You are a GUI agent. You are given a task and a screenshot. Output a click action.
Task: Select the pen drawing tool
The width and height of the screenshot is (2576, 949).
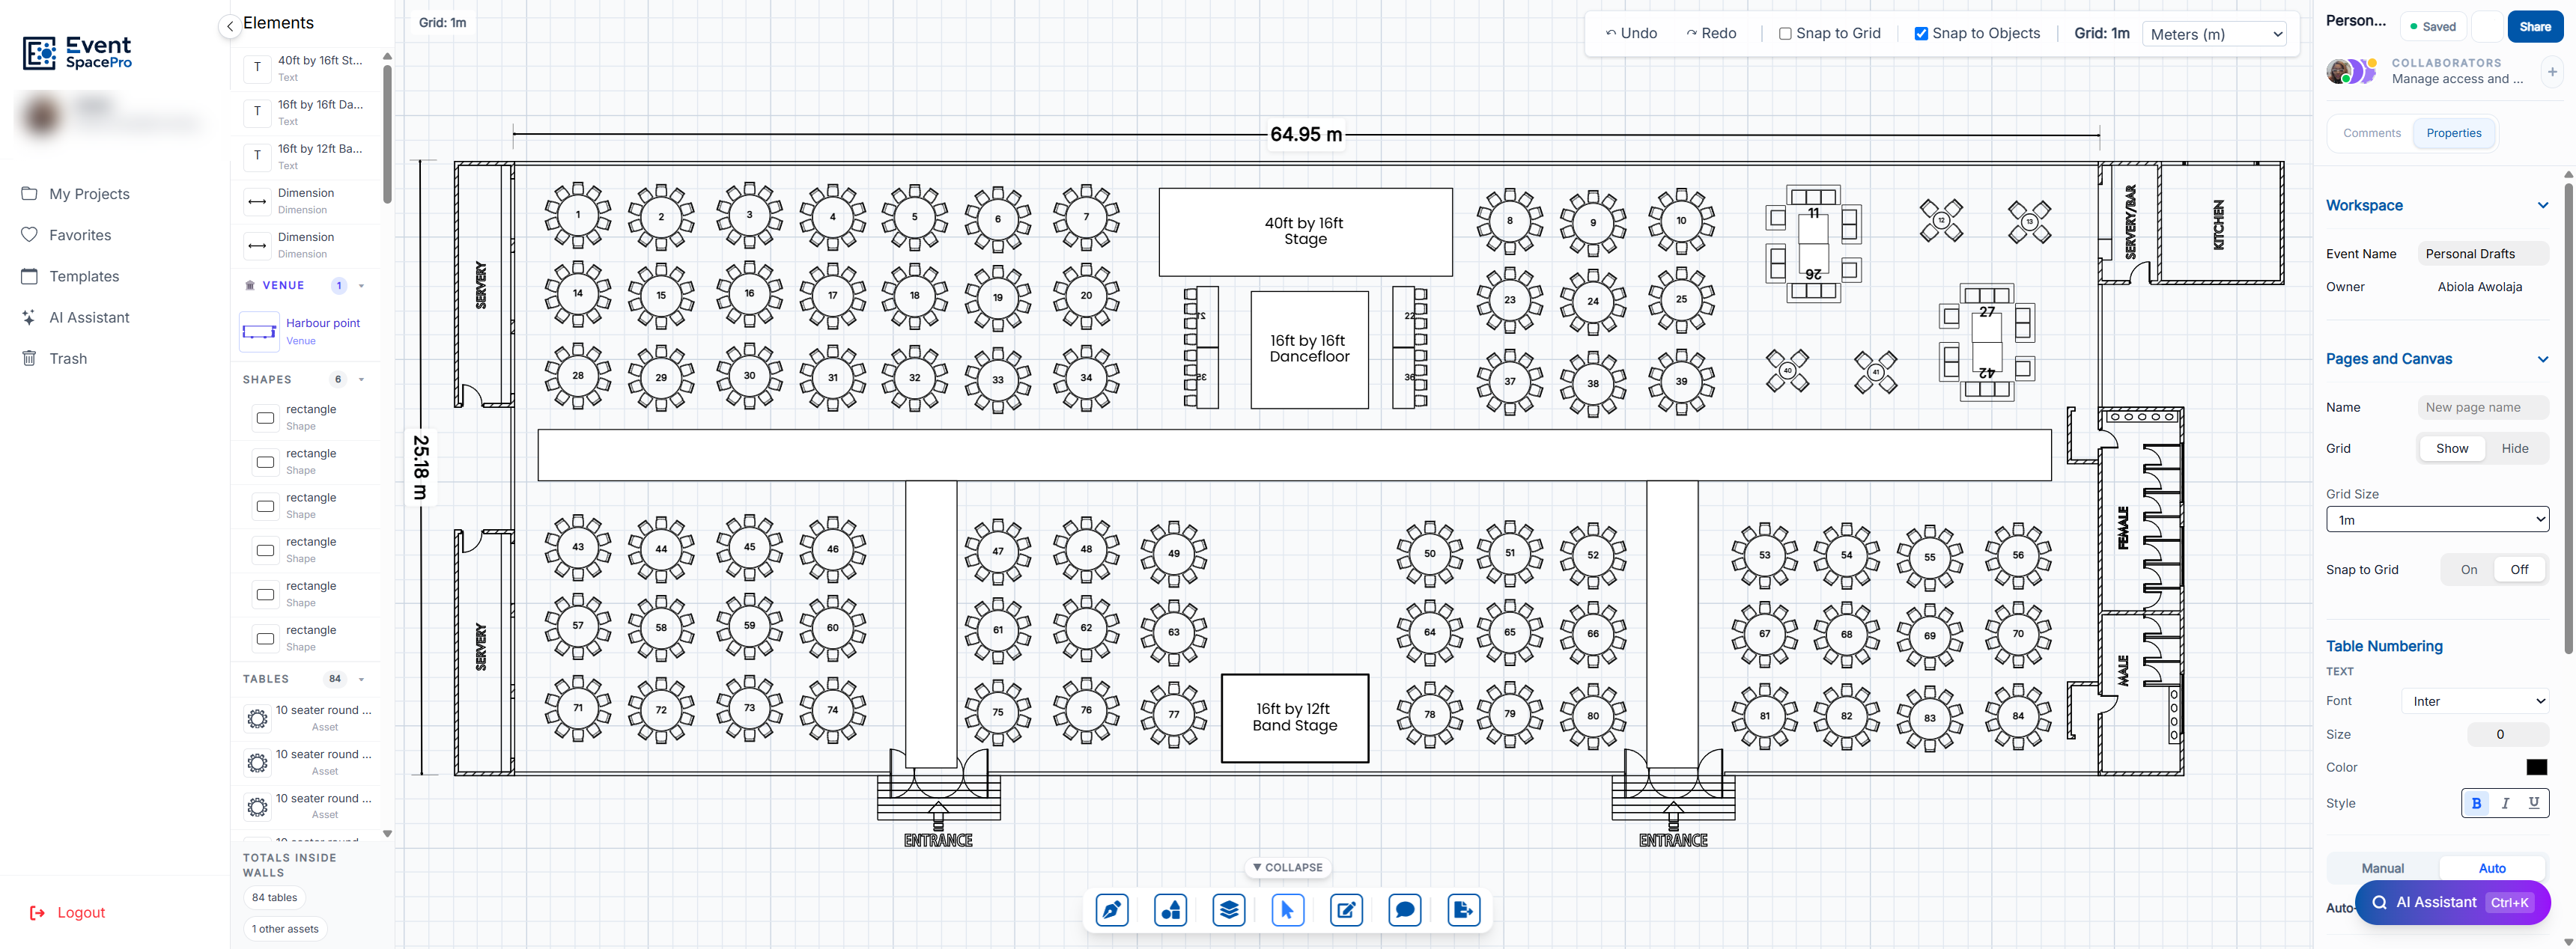pyautogui.click(x=1112, y=910)
